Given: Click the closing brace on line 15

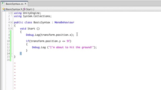Looking at the screenshot, I should coord(15,57).
